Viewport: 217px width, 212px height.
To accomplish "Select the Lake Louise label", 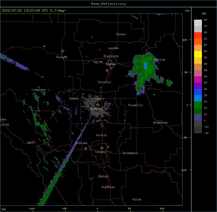I will click(x=5, y=122).
